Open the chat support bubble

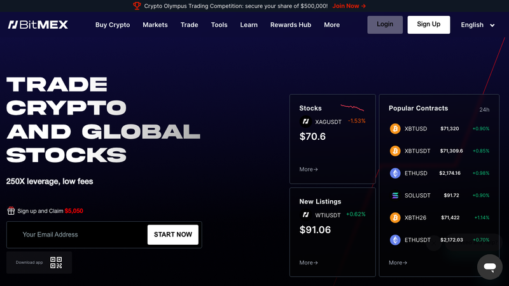pos(489,267)
